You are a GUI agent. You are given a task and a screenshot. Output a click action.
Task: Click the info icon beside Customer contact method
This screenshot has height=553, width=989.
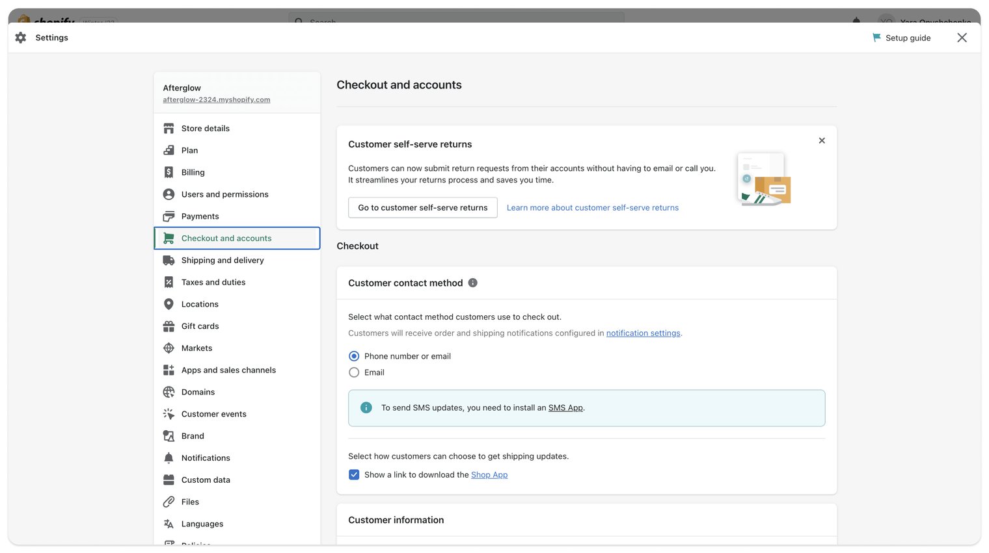point(473,283)
